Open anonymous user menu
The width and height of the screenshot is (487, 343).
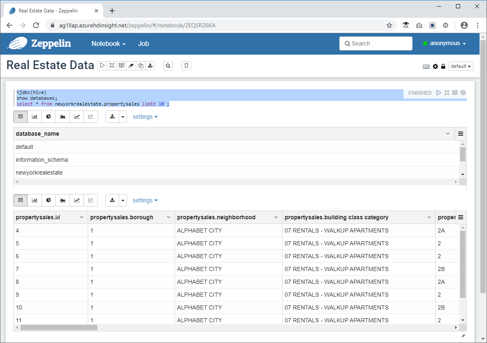(444, 43)
